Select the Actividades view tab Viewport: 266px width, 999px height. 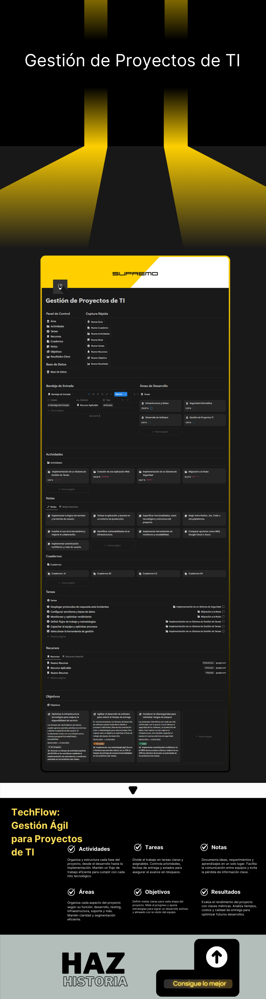[55, 462]
